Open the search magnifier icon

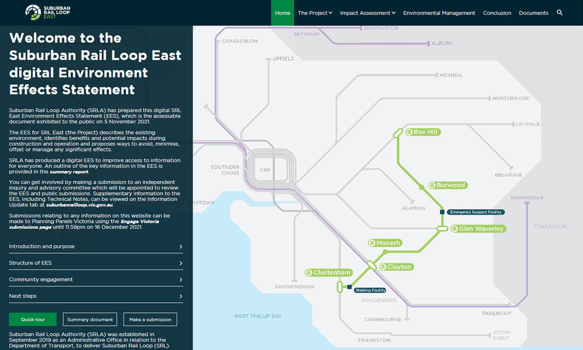[560, 13]
